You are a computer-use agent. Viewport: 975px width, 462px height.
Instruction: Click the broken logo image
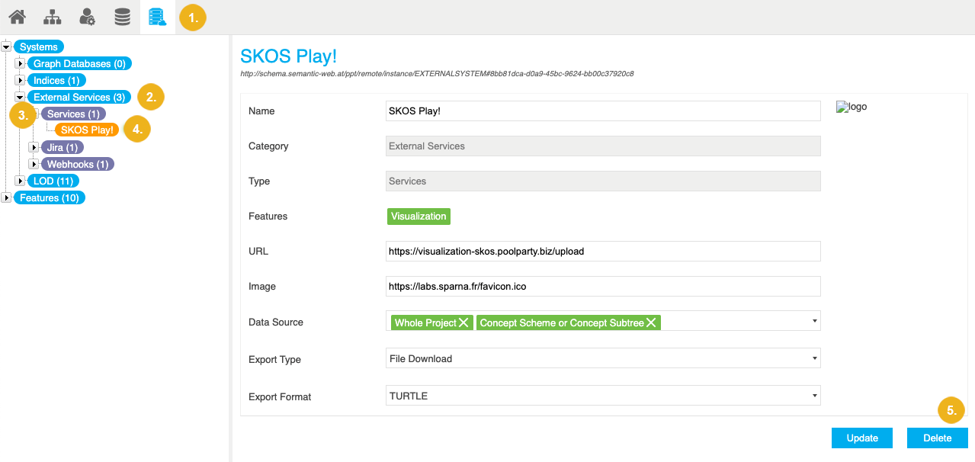[852, 107]
